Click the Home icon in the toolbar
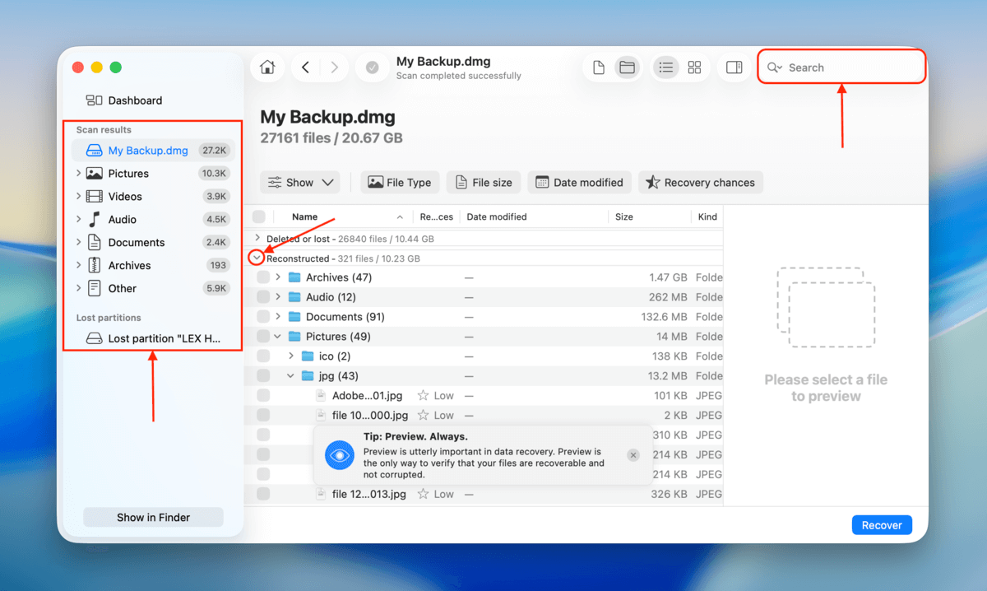The width and height of the screenshot is (987, 591). (x=266, y=67)
